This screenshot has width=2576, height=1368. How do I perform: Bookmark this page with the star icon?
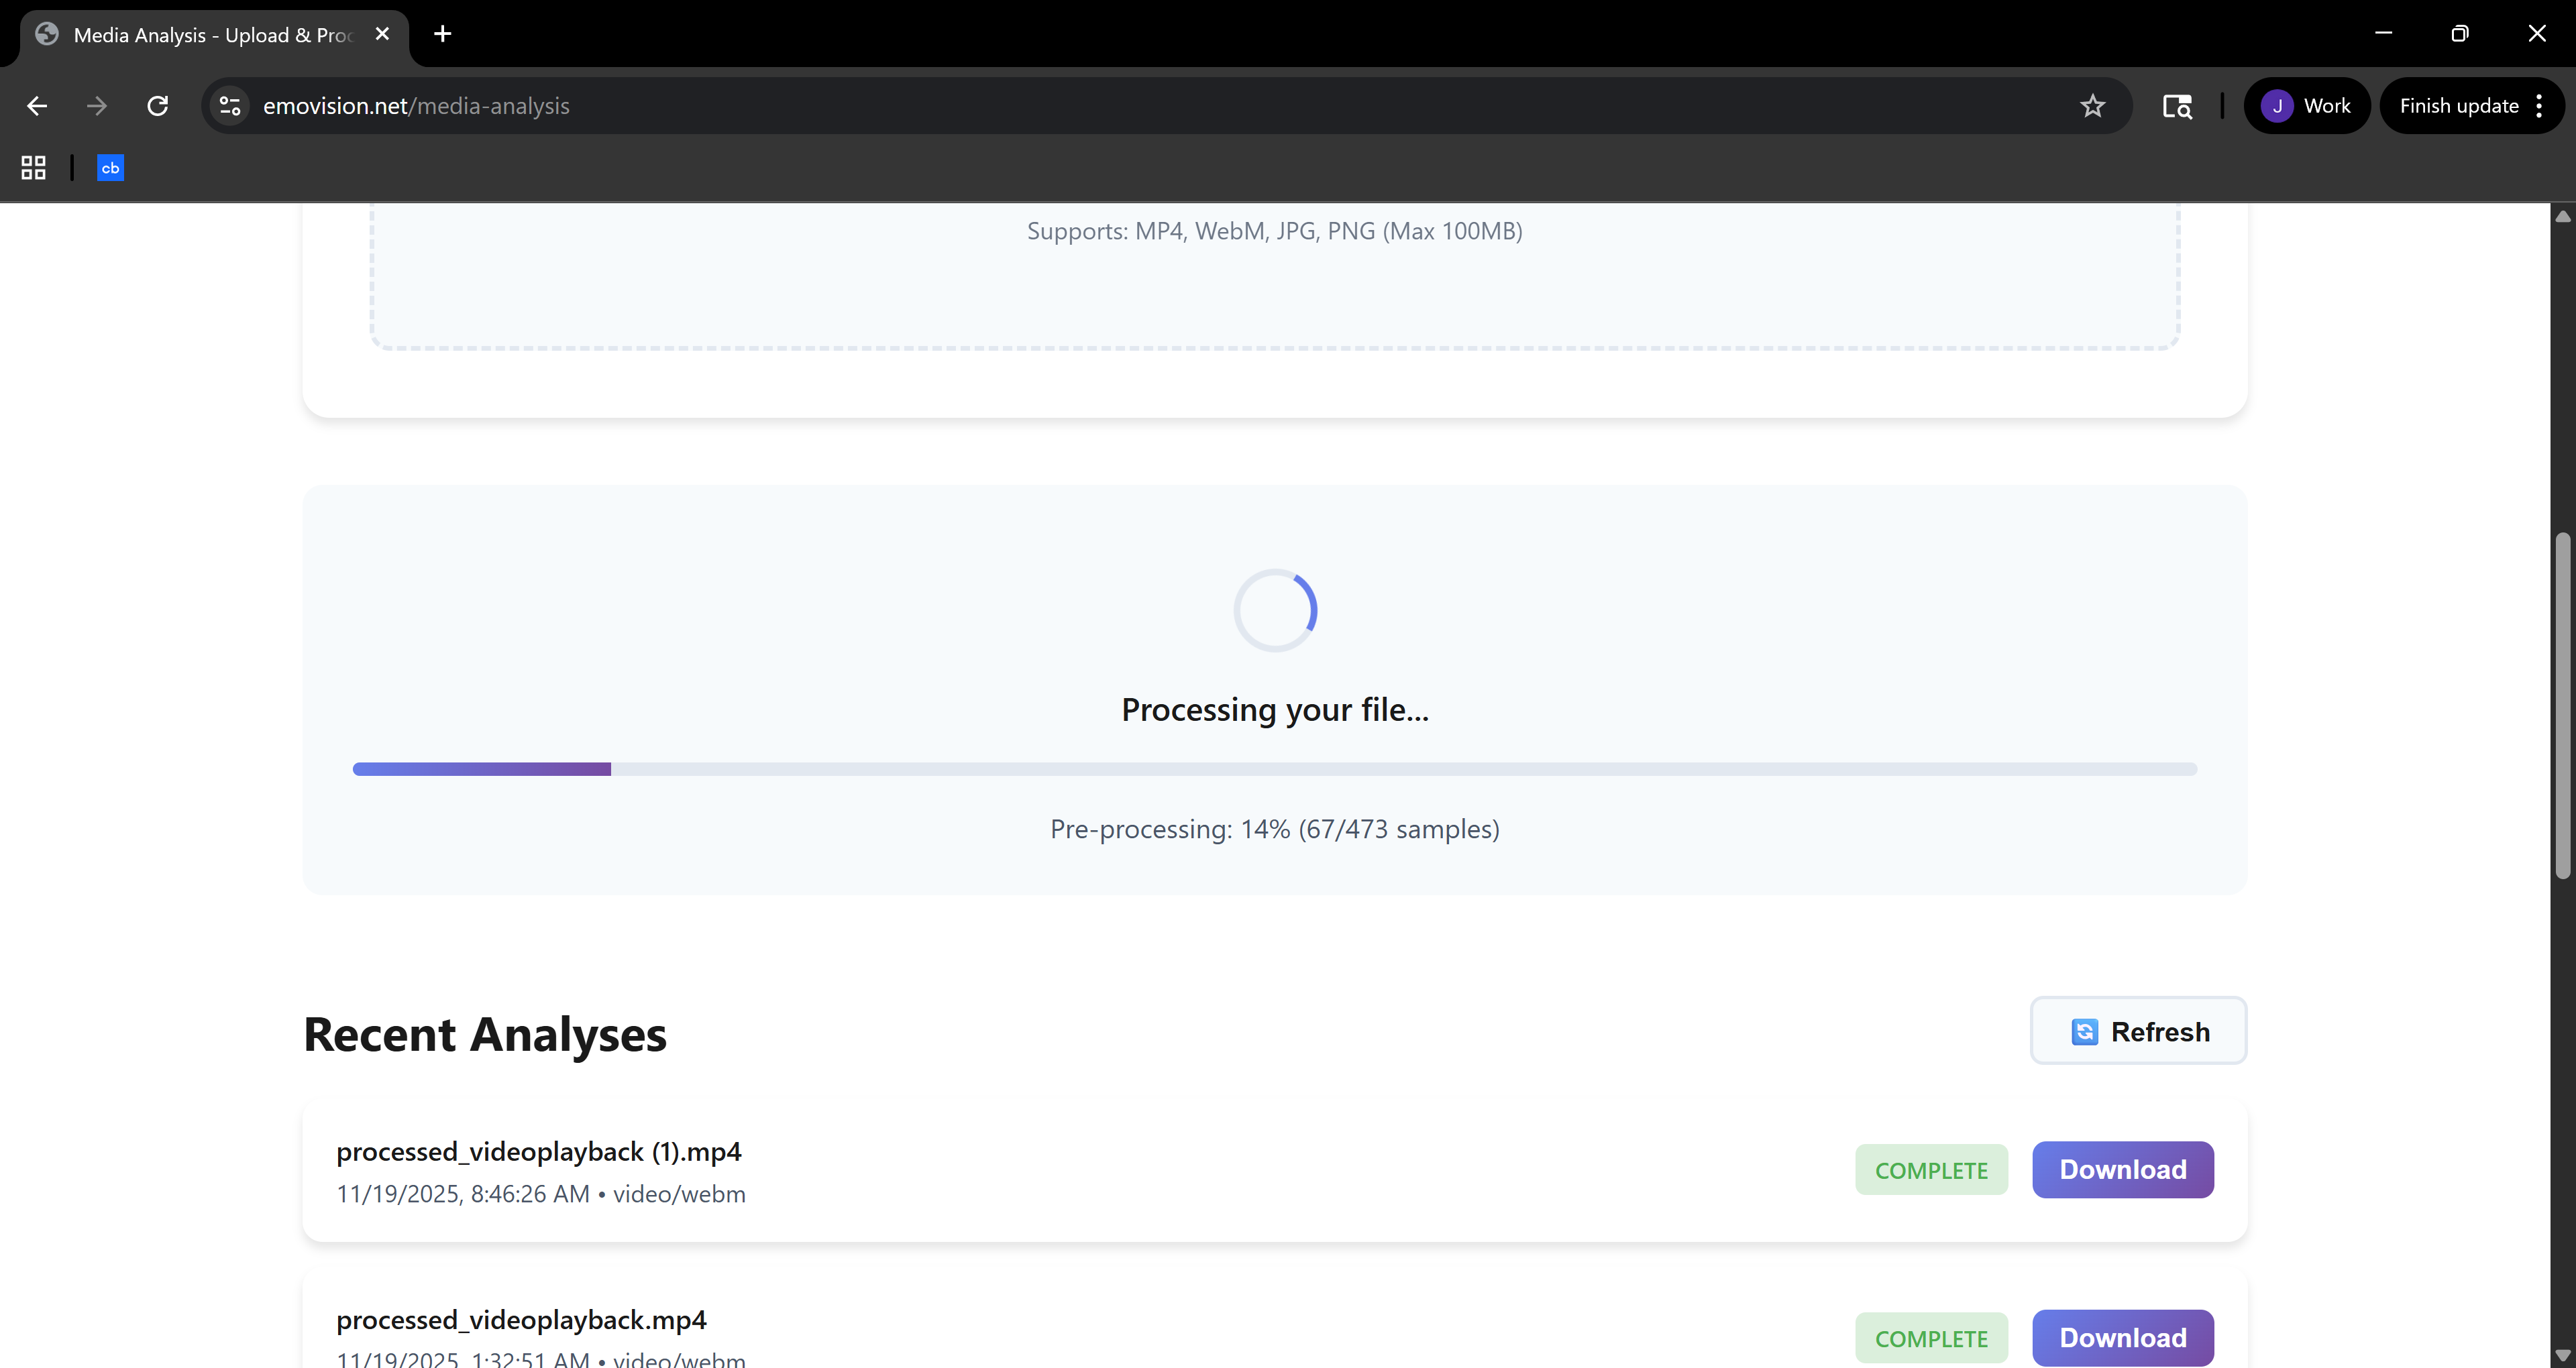(x=2092, y=106)
